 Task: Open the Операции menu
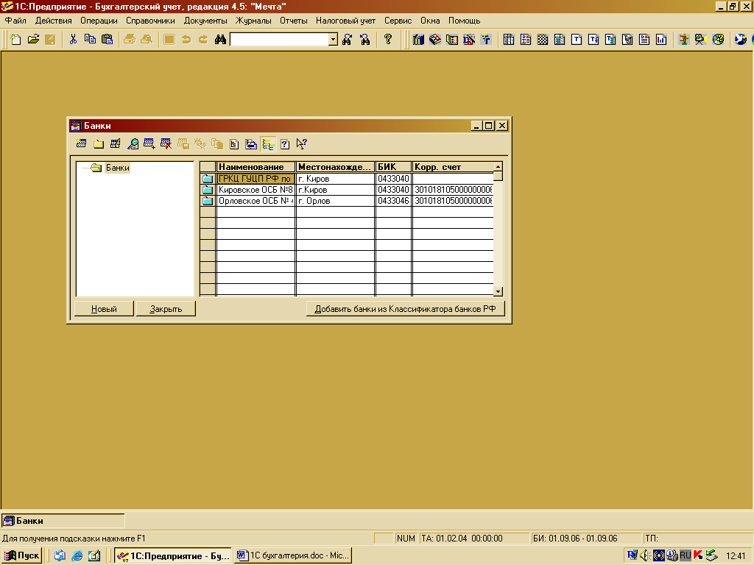[99, 21]
